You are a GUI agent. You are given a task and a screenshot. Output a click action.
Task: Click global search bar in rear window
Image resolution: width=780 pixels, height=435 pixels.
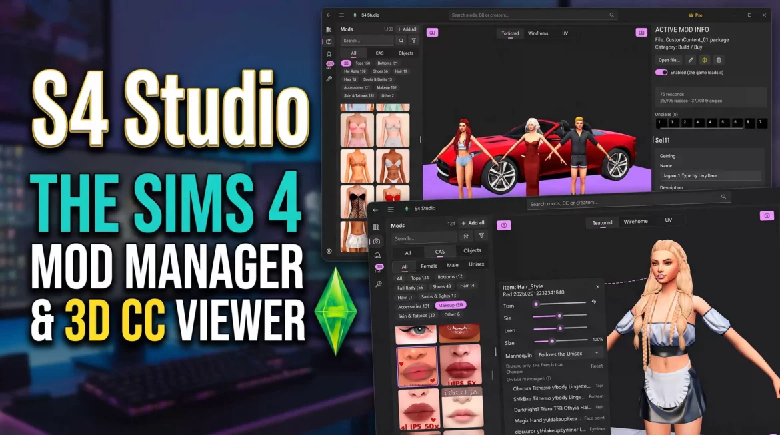click(532, 15)
